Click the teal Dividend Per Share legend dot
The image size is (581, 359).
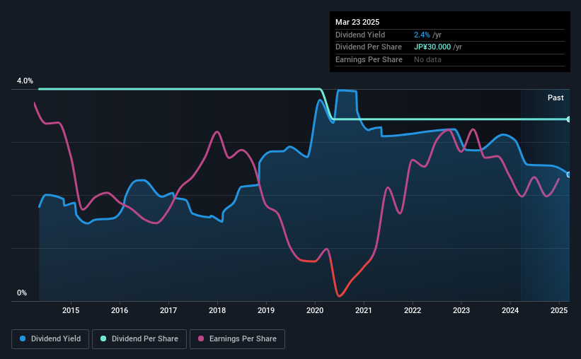click(103, 339)
